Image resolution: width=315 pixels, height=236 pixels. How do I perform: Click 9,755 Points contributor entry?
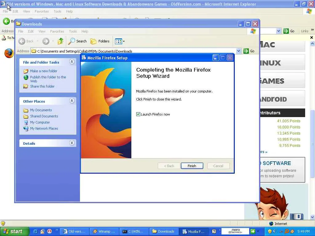[x=290, y=145]
